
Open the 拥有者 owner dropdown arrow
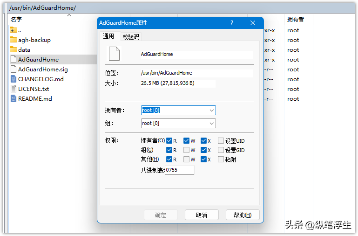click(212, 111)
